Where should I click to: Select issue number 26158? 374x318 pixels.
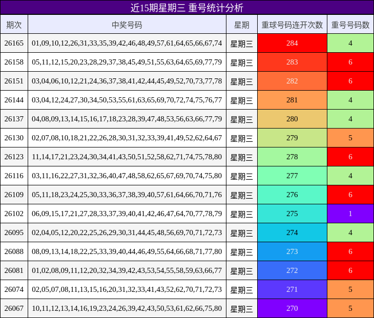point(14,62)
